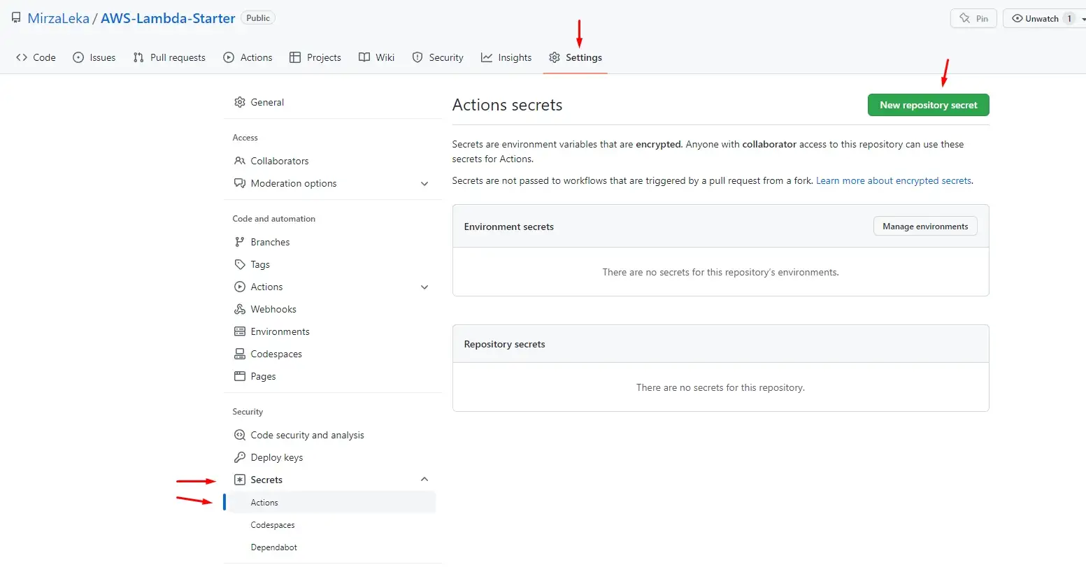Image resolution: width=1086 pixels, height=567 pixels.
Task: Open the Wiki tab
Action: pyautogui.click(x=376, y=57)
